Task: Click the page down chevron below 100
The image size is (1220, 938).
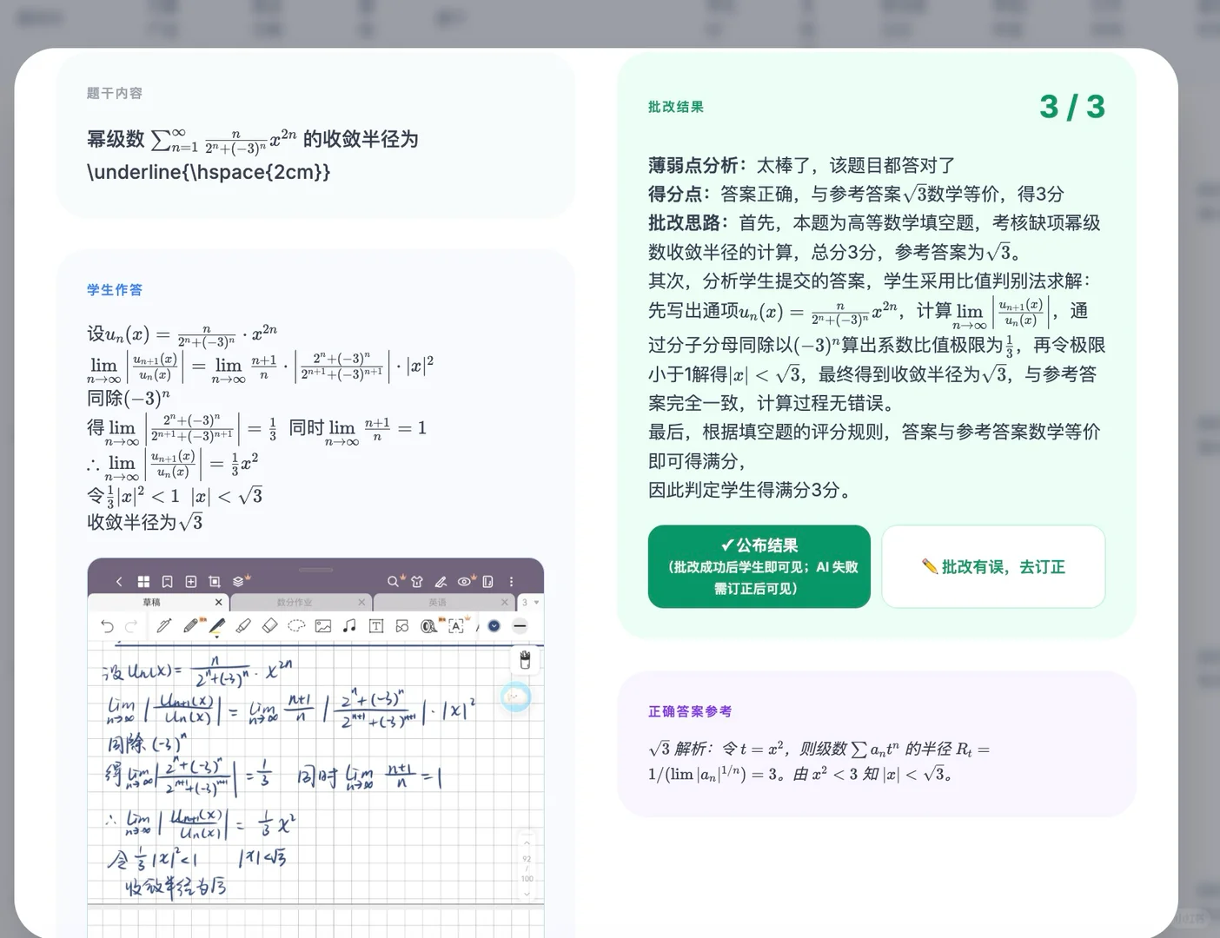Action: tap(527, 893)
